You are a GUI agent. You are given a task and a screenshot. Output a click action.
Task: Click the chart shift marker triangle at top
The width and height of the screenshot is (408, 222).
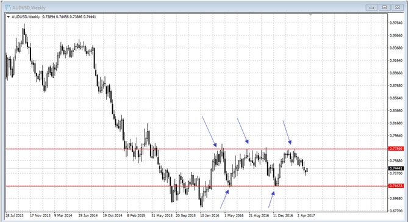pyautogui.click(x=310, y=15)
